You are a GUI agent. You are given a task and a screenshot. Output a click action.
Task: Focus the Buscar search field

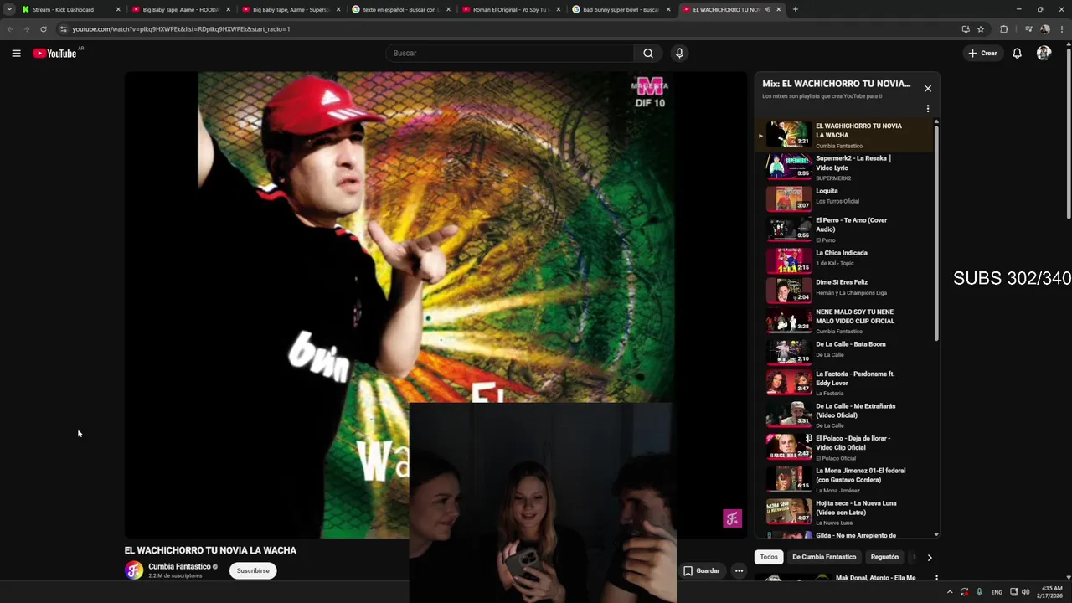click(x=509, y=53)
